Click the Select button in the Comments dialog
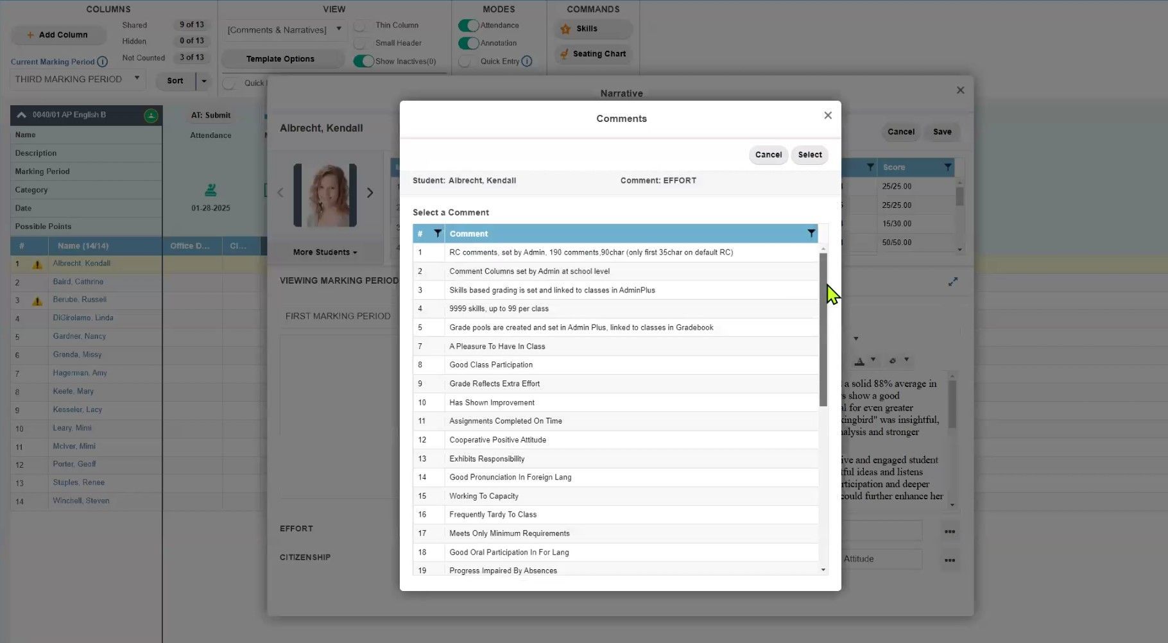1168x643 pixels. pyautogui.click(x=809, y=155)
